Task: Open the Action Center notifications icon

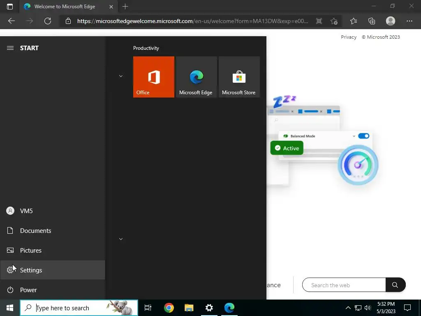Action: point(407,308)
